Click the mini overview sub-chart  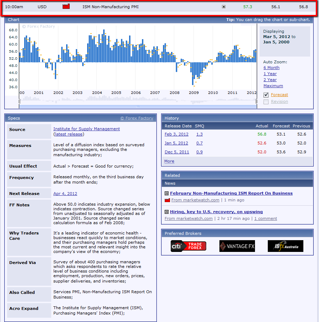click(x=138, y=100)
